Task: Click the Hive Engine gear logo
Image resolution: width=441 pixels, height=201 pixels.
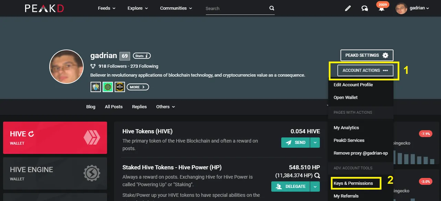Action: point(92,174)
